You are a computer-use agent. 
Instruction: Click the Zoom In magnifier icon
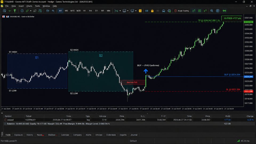click(x=212, y=11)
